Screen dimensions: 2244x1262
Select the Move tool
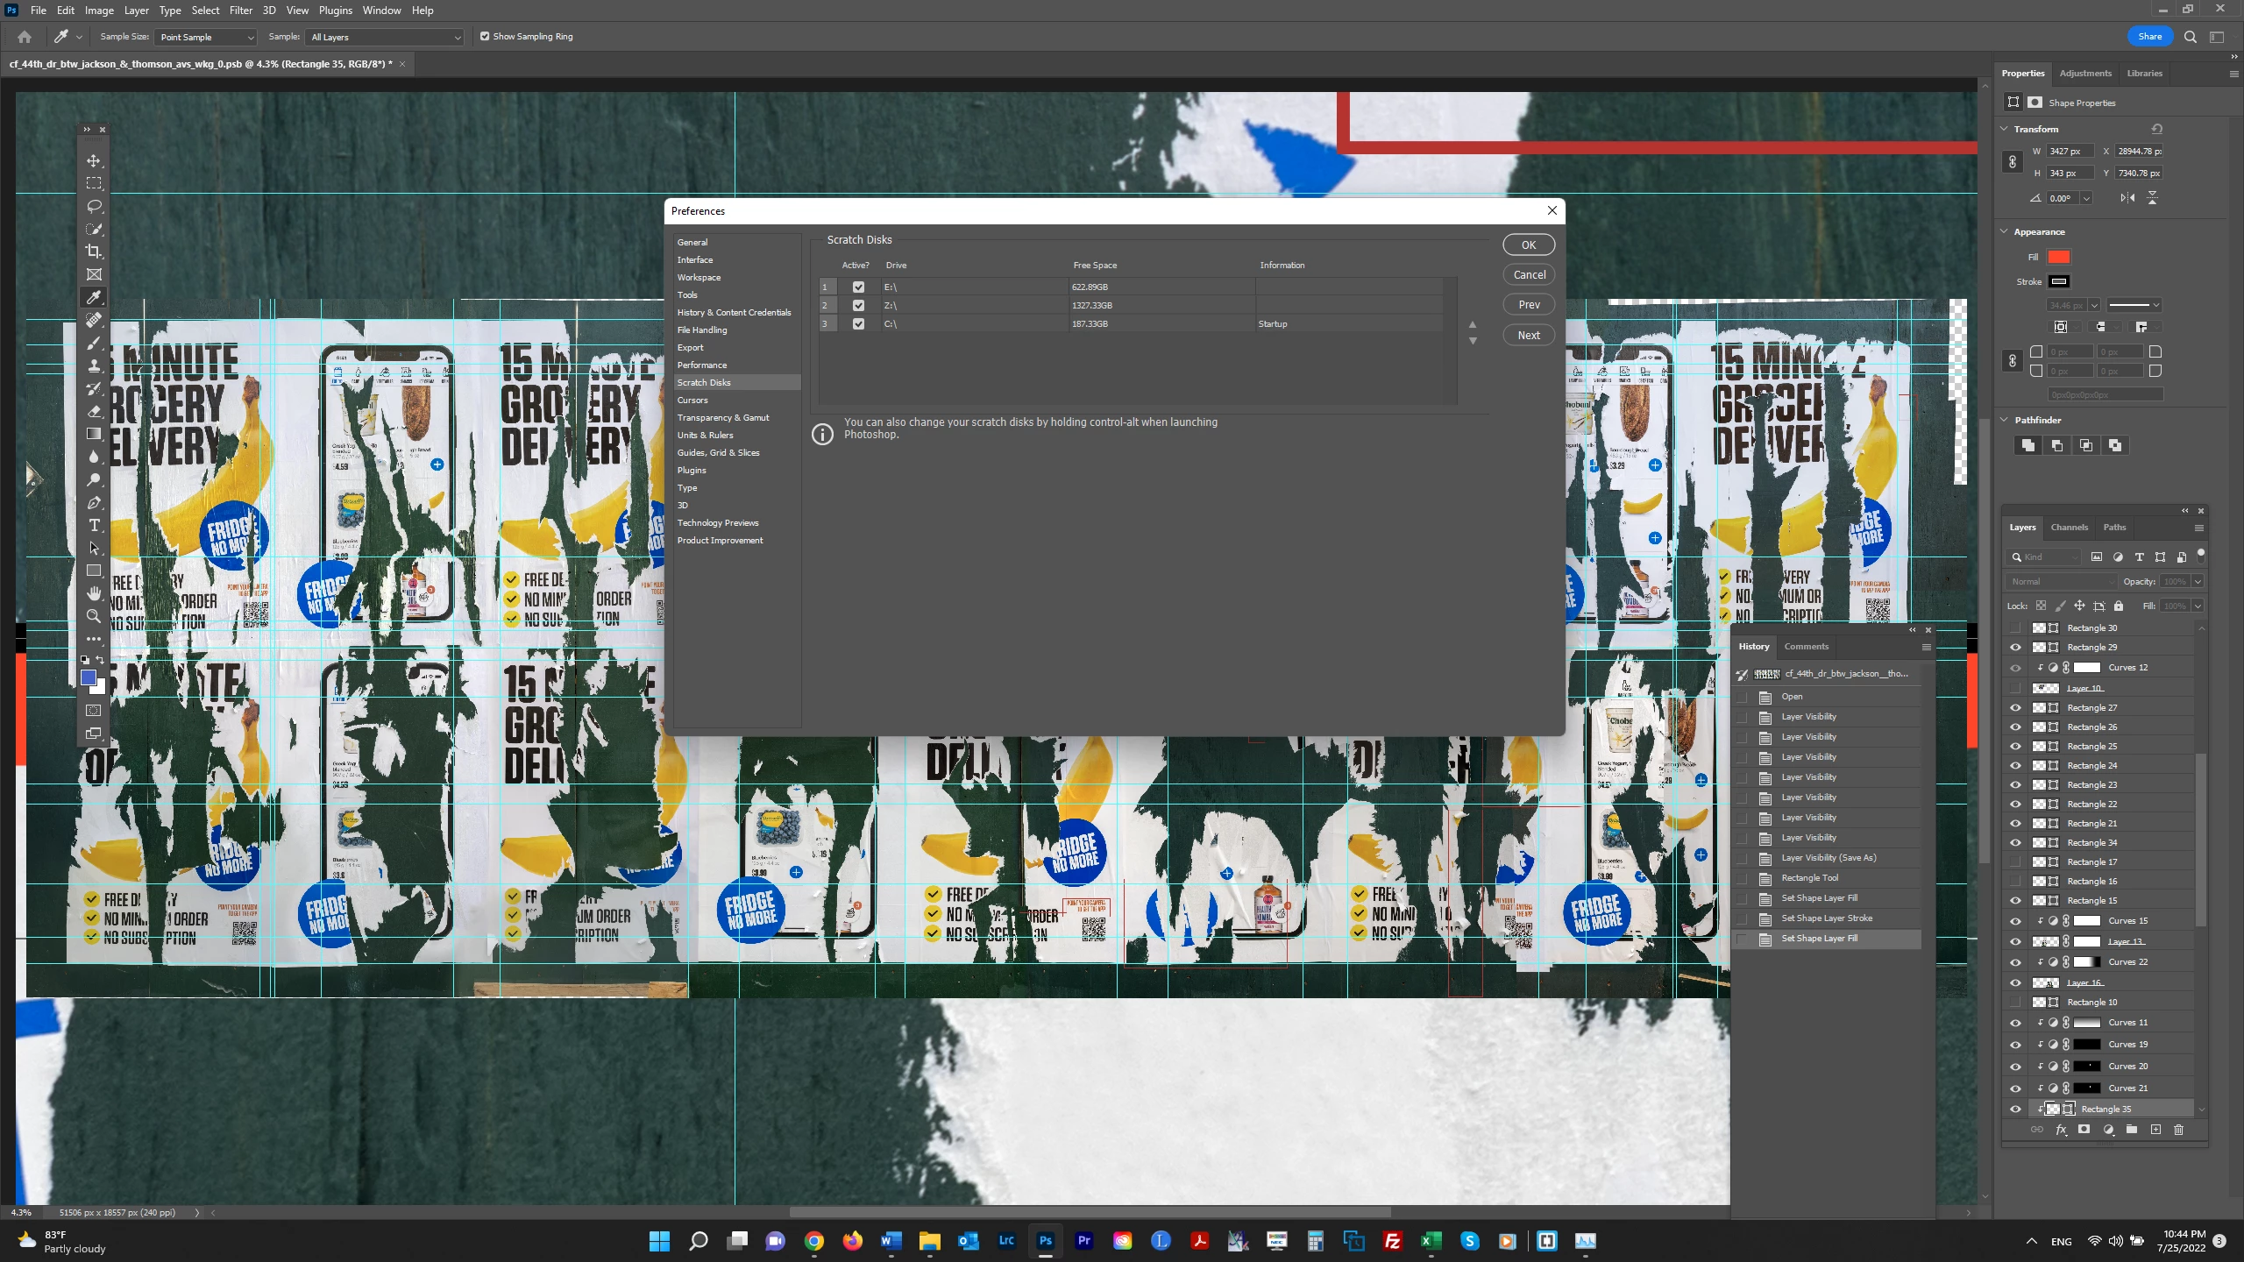pyautogui.click(x=94, y=161)
